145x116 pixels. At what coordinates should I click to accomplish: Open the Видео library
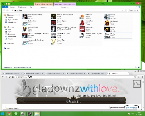pos(8,32)
